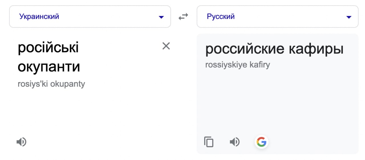Select the rossiyskiye kafiry transliteration
This screenshot has width=365, height=160.
point(238,65)
